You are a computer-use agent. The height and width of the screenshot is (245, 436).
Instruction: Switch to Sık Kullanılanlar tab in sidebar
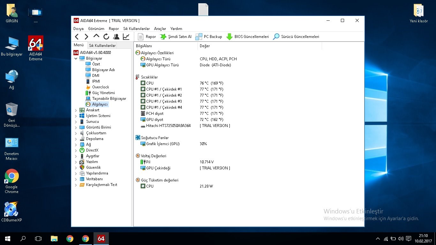[102, 46]
